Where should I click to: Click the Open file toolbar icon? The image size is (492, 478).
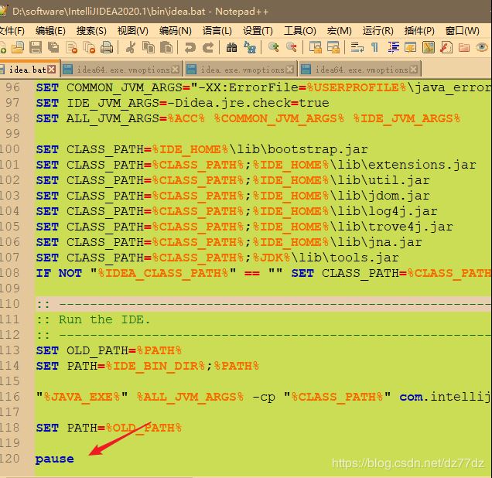[x=18, y=48]
